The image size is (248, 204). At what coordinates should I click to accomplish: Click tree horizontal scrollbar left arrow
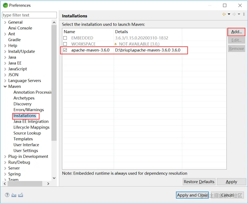pyautogui.click(x=5, y=184)
